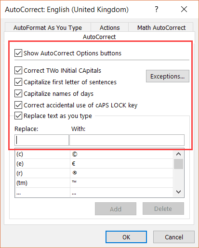Viewport: 199px width, 248px height.
Task: Disable Capitalize first letter of sentences
Action: pyautogui.click(x=18, y=82)
